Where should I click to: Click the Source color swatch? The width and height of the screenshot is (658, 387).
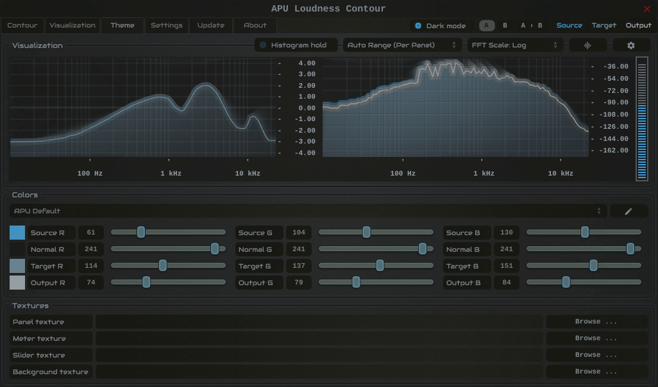pos(17,233)
